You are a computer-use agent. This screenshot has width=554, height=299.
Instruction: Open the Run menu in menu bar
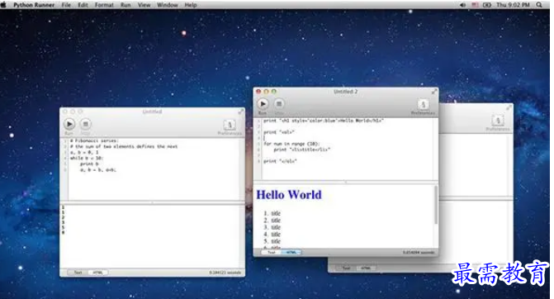point(125,5)
